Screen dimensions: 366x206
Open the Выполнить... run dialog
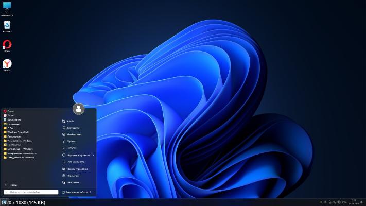[x=72, y=182]
